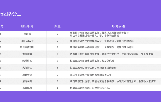Click description 完成项目过程中涉及到的后勤支援工作
Screen dimensions: 161x102
click(92, 75)
